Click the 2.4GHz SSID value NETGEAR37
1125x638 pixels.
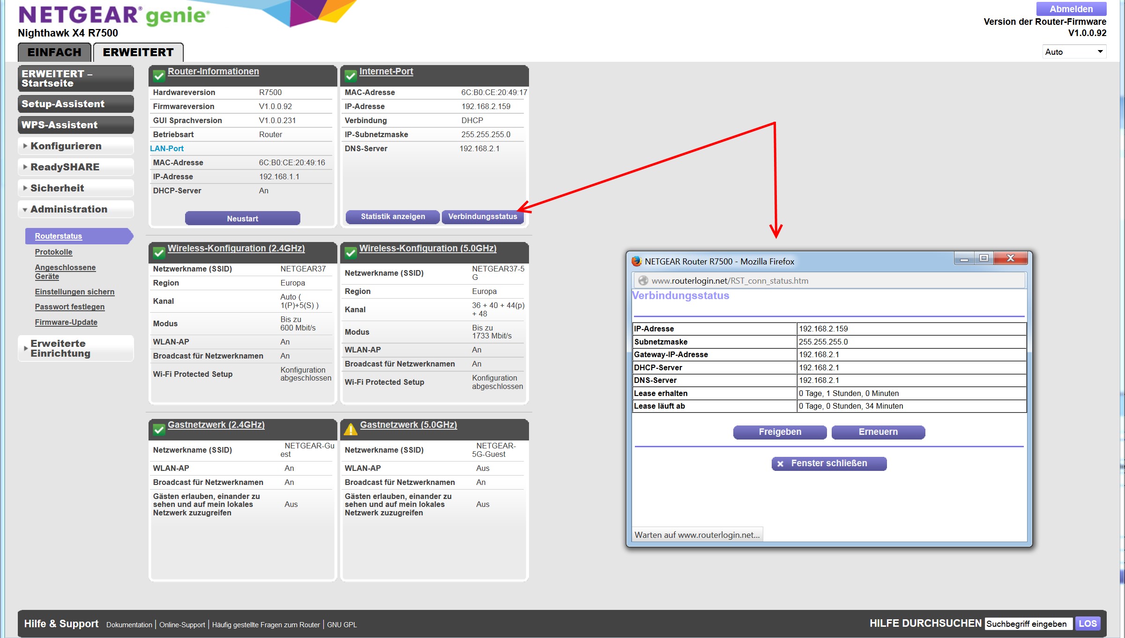click(303, 269)
